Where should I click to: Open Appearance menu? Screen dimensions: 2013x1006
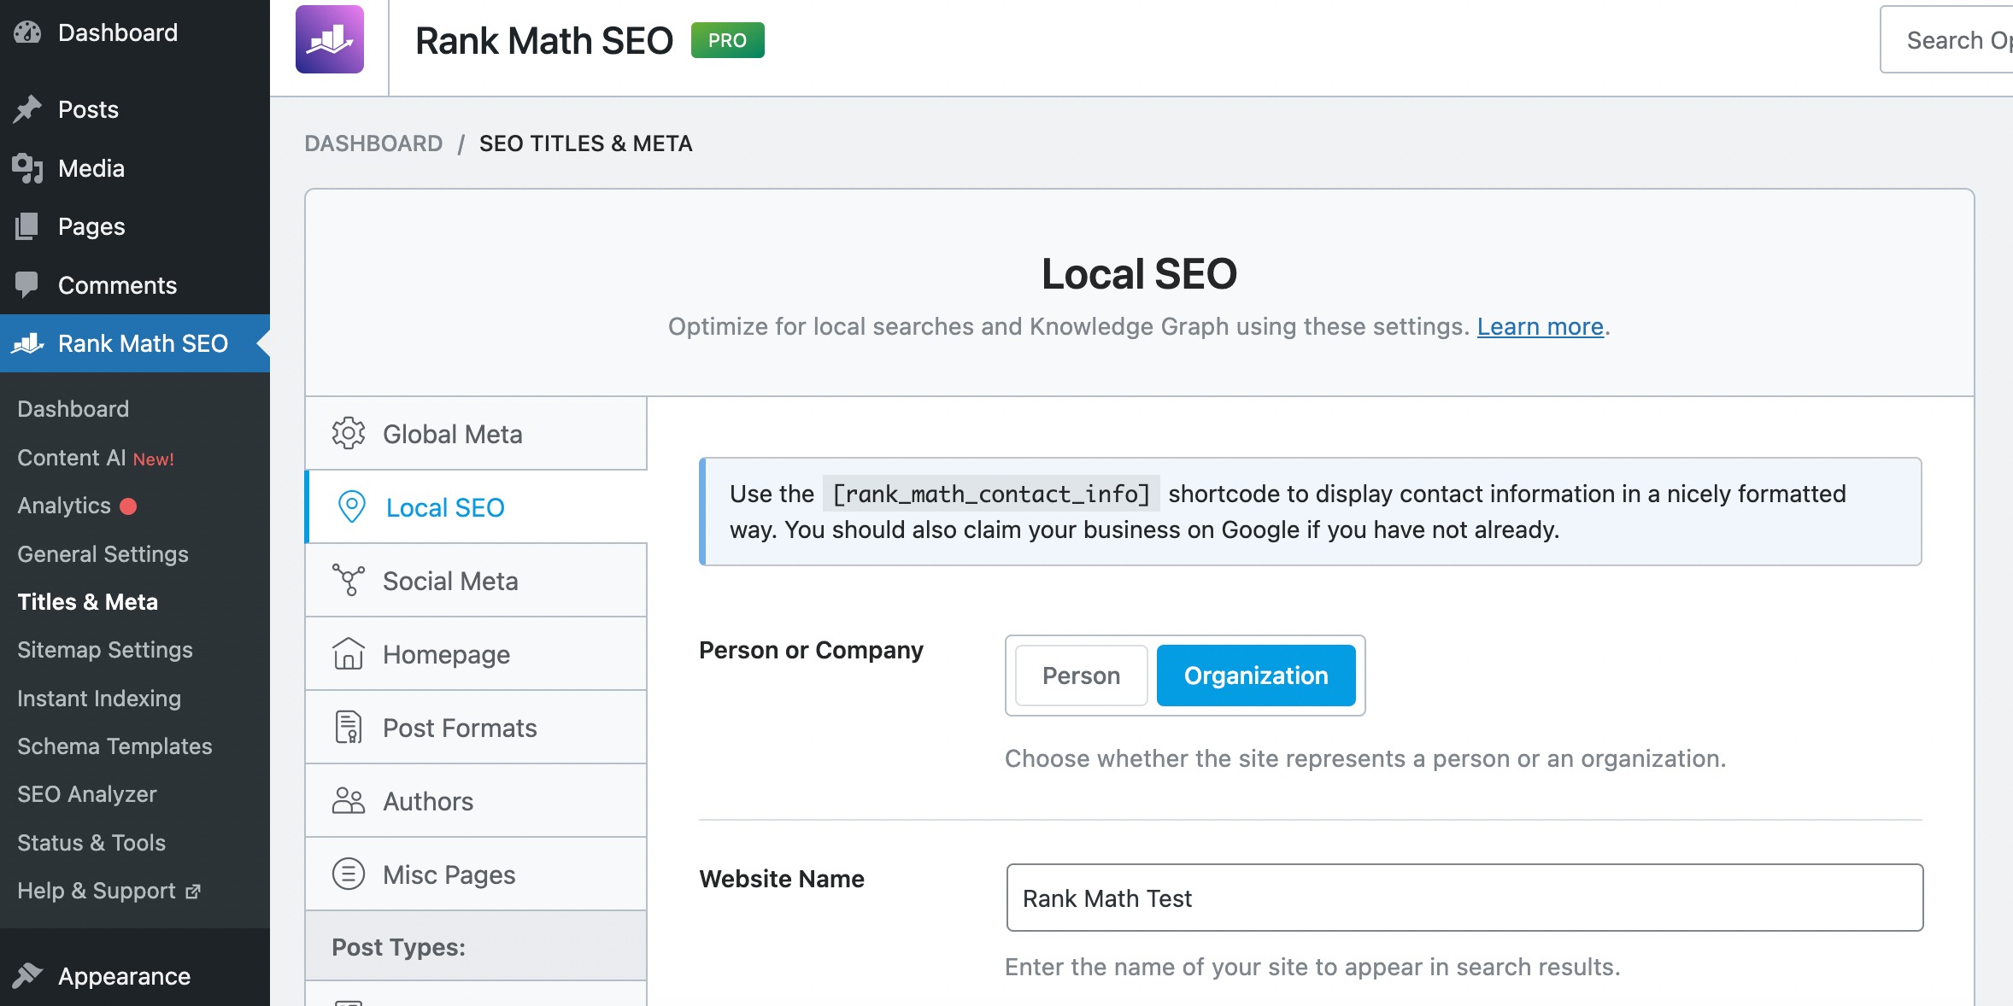[x=135, y=975]
